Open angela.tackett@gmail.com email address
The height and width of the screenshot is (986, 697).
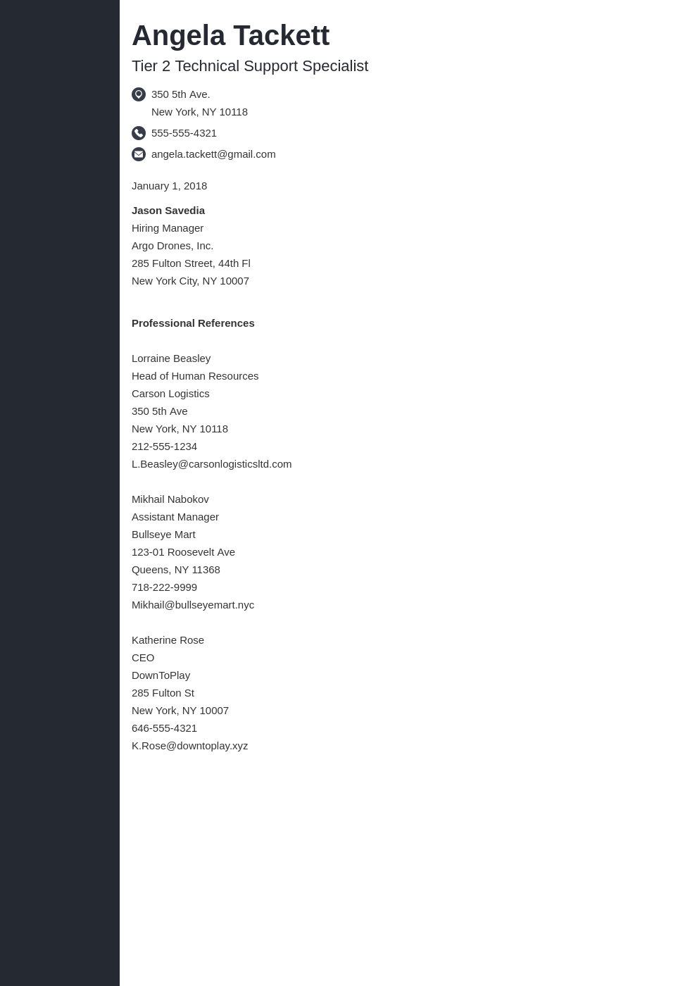[213, 154]
